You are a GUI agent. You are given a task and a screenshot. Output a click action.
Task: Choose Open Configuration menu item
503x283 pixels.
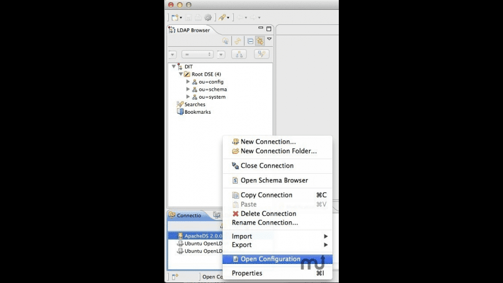(277, 259)
